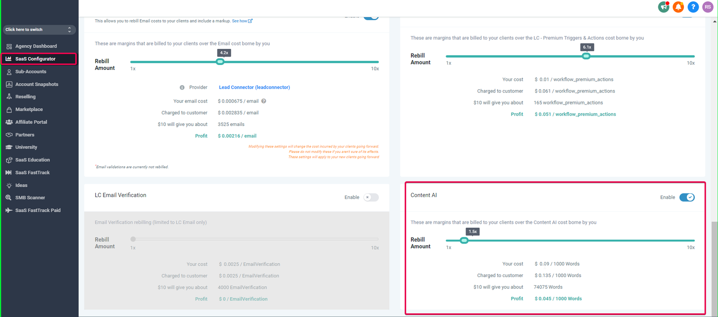Click the megaphone announcements icon

[664, 7]
